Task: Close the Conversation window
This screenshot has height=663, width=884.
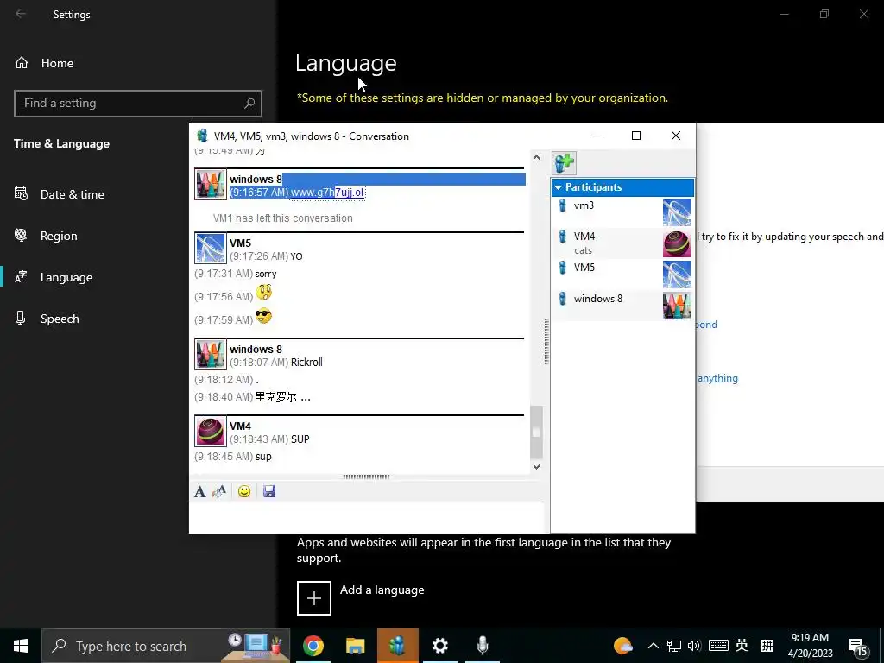Action: (x=675, y=136)
